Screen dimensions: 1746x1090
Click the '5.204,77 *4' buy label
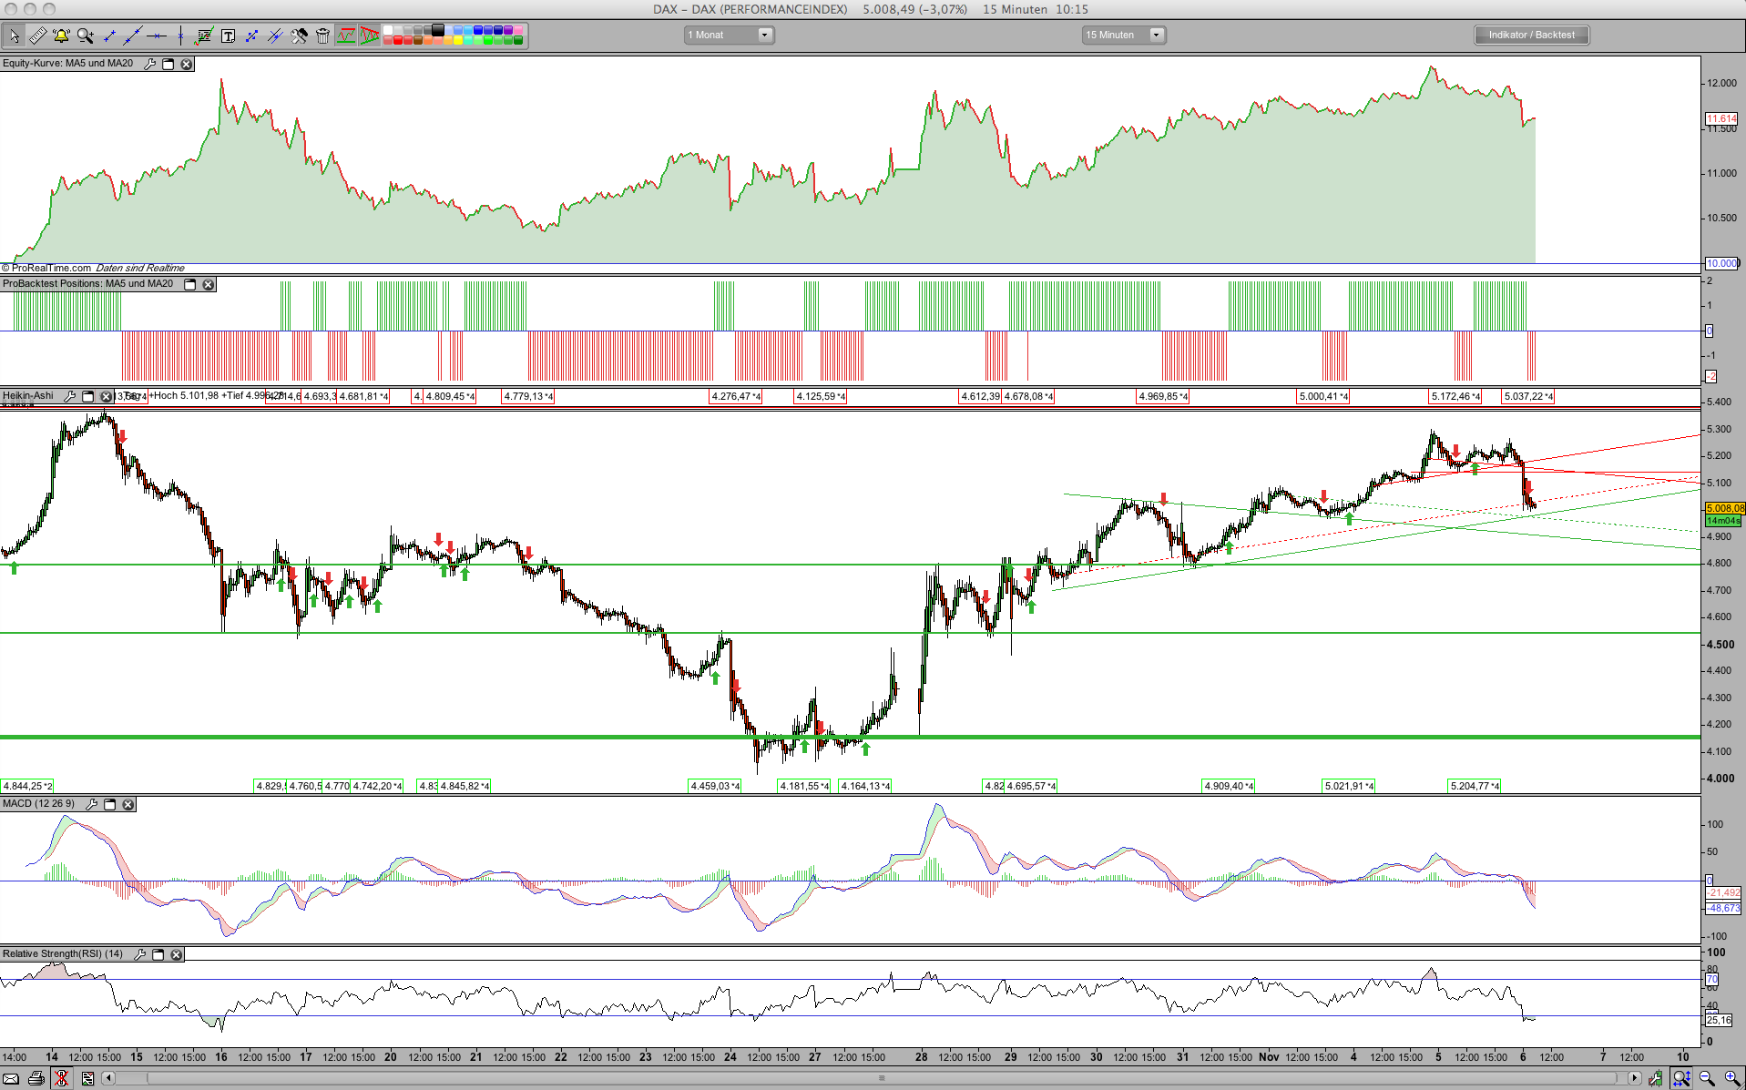tap(1475, 786)
